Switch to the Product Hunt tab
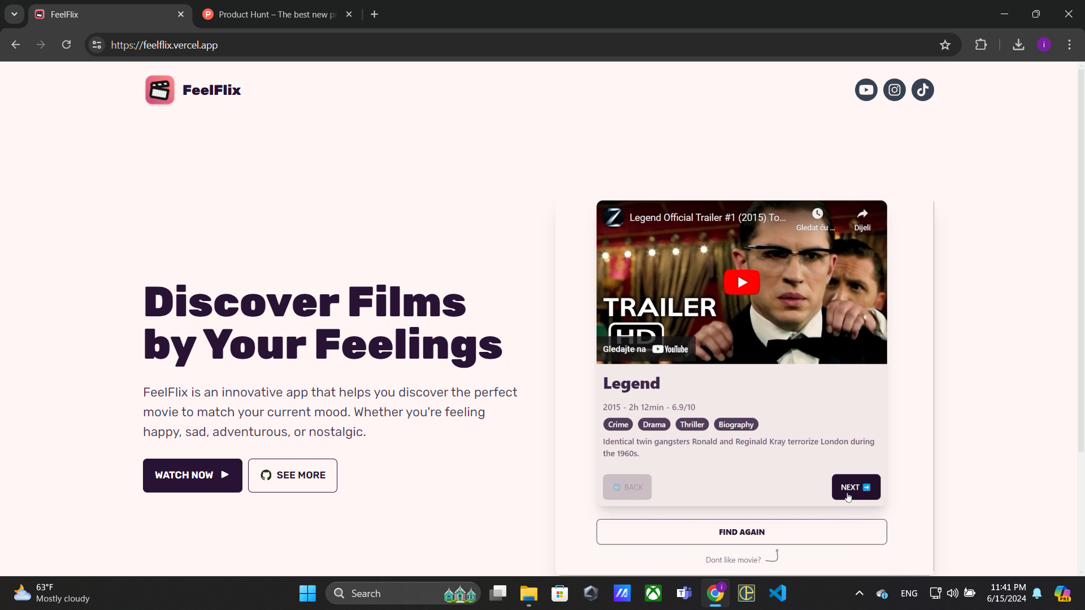Screen dimensions: 1085x610 coord(277,14)
